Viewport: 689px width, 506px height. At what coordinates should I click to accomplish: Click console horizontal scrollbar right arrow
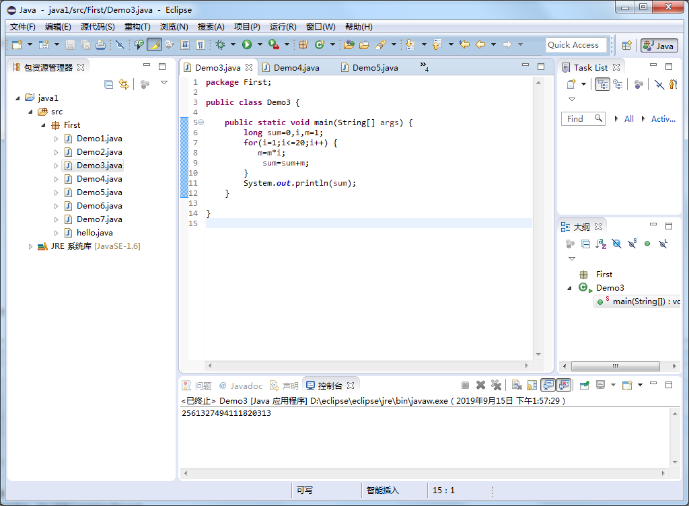tap(663, 473)
